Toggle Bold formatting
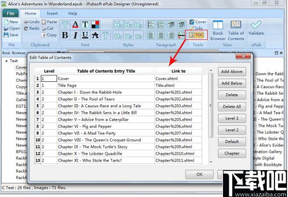 [x=65, y=35]
